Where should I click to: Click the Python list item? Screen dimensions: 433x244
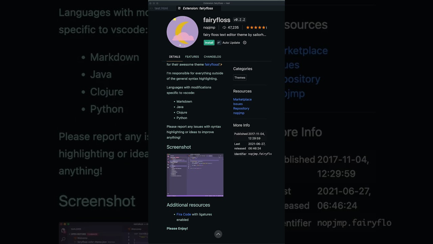tap(182, 118)
